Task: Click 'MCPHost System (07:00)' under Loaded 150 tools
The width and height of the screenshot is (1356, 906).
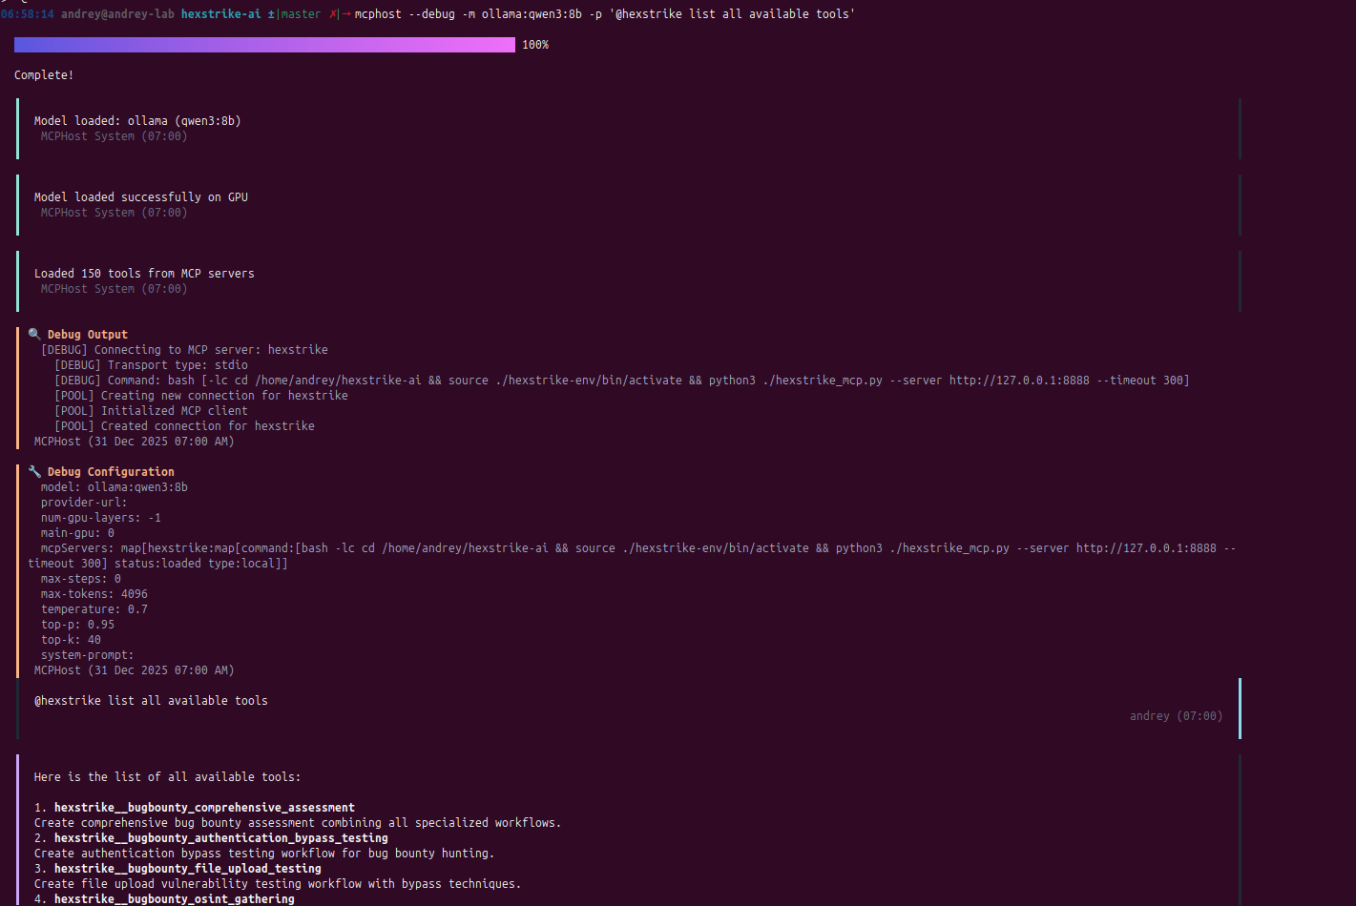Action: point(114,289)
